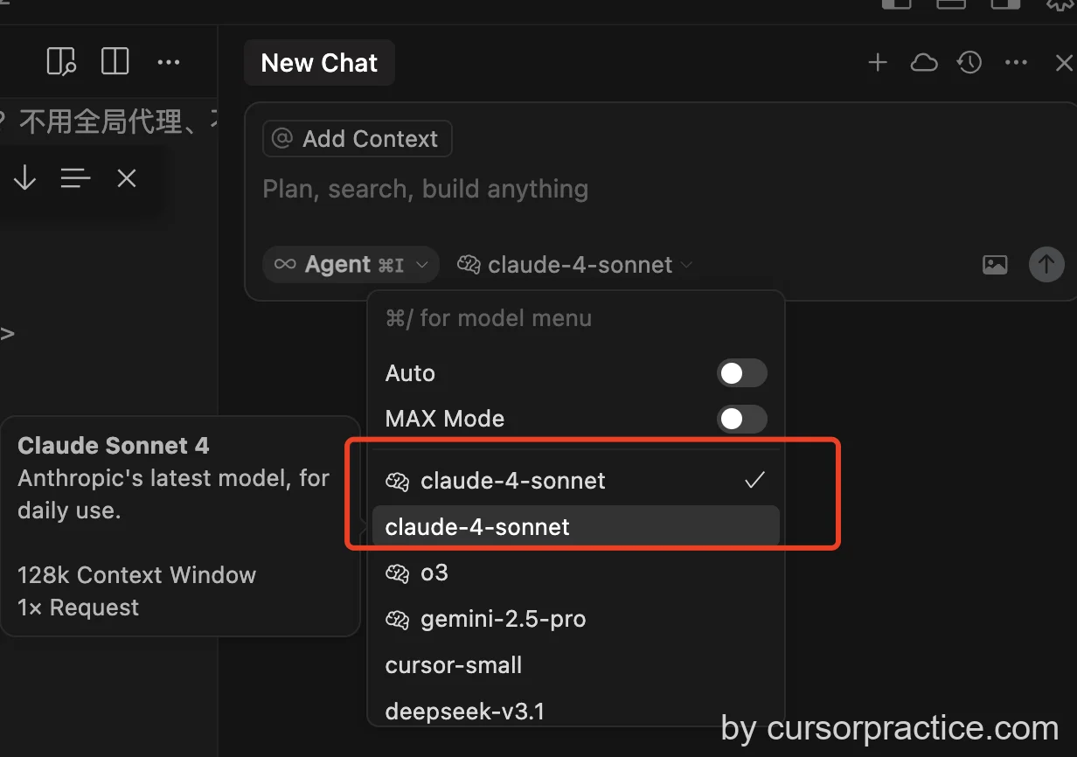Image resolution: width=1077 pixels, height=757 pixels.
Task: Toggle the Auto model switch
Action: (x=742, y=373)
